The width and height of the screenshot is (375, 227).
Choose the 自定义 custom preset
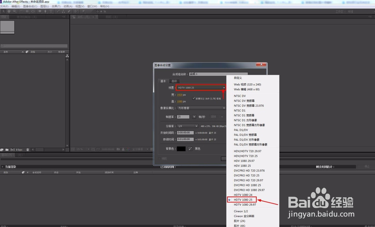238,78
